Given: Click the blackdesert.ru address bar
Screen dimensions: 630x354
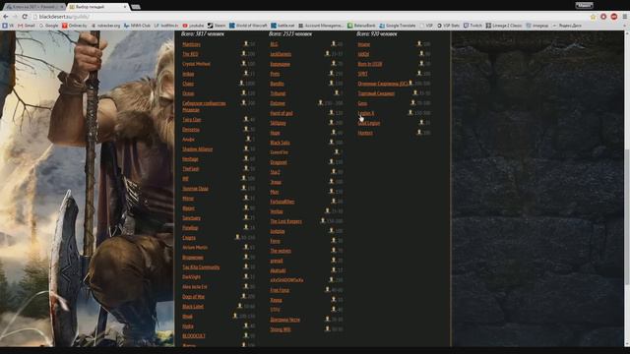Looking at the screenshot, I should [309, 17].
